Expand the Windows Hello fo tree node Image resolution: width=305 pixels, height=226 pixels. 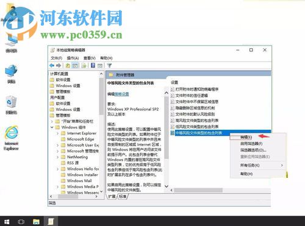point(58,169)
